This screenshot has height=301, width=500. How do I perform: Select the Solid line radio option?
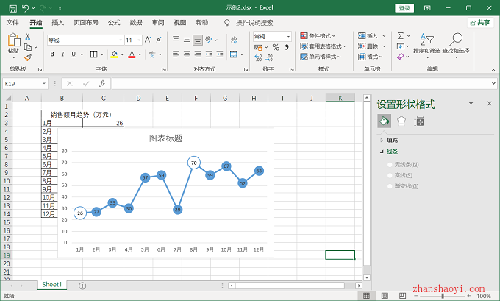coord(390,175)
